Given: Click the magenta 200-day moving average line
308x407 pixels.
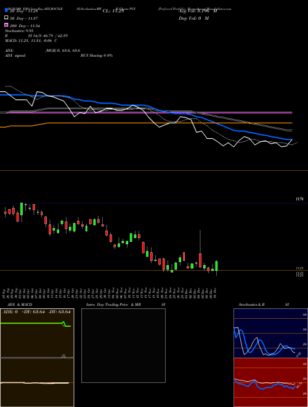Looking at the screenshot, I should (150, 113).
